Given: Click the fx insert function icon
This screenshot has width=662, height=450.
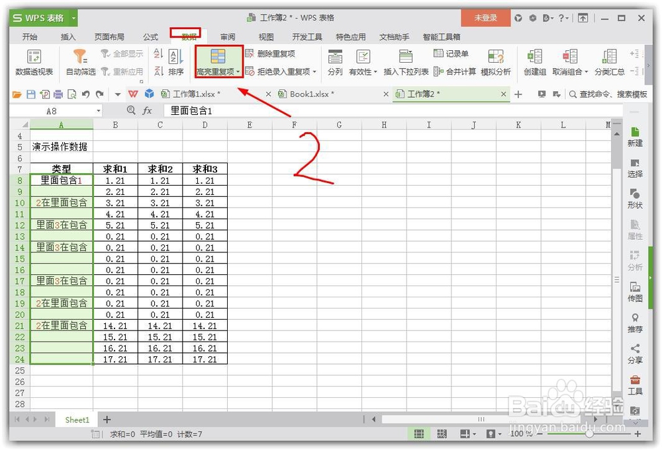Looking at the screenshot, I should [x=147, y=111].
